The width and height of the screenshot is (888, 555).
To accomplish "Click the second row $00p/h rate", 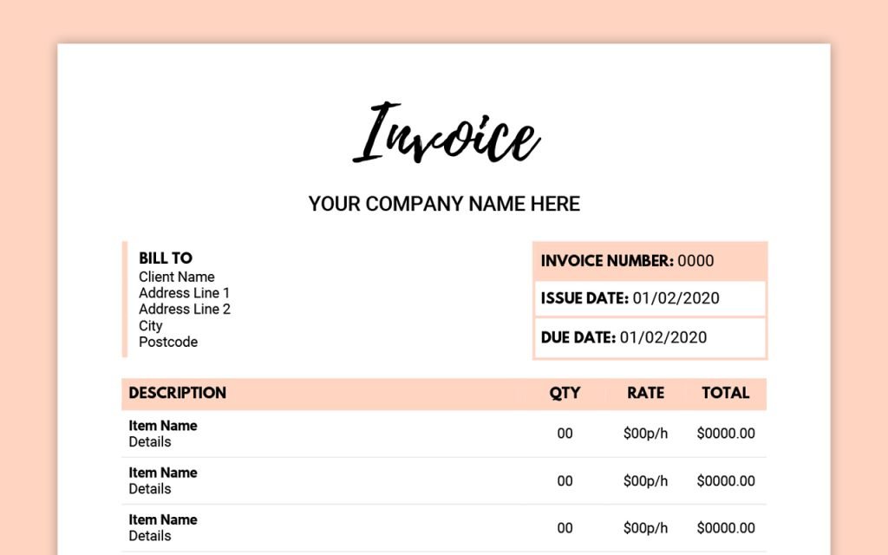I will (645, 480).
